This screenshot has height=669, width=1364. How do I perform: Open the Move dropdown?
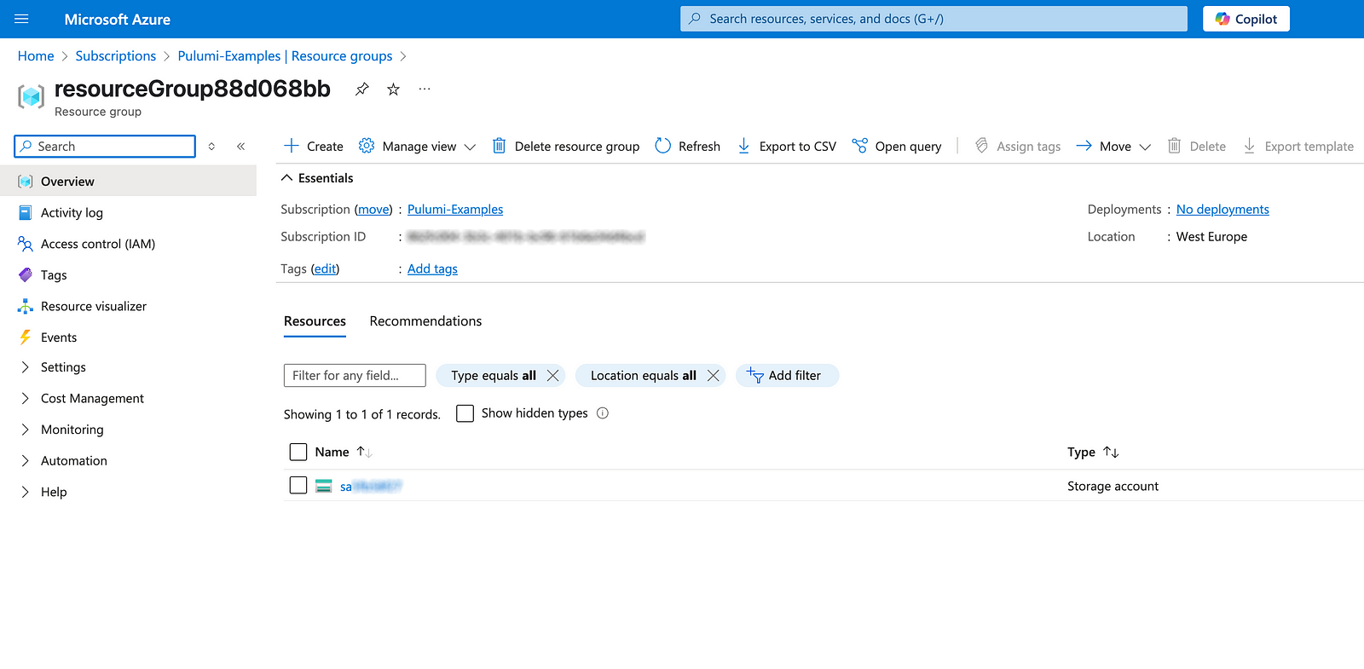[x=1113, y=147]
